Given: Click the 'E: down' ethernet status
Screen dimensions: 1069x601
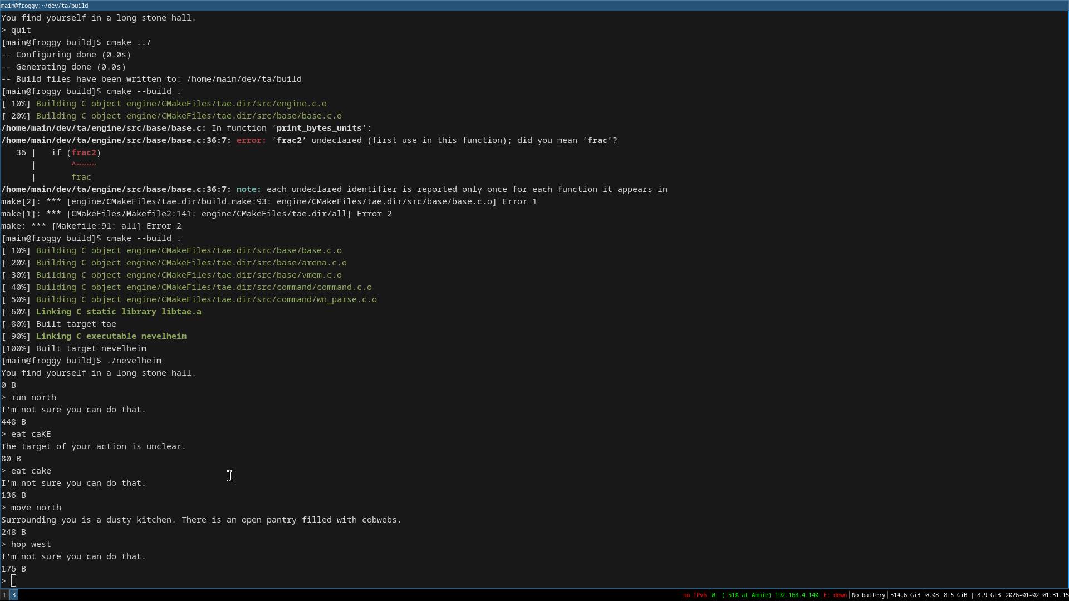Looking at the screenshot, I should coord(835,595).
